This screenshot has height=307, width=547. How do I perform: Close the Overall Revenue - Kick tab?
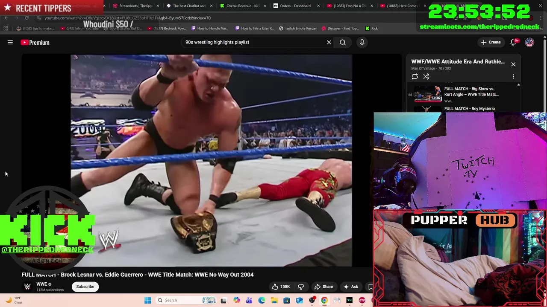[x=265, y=6]
